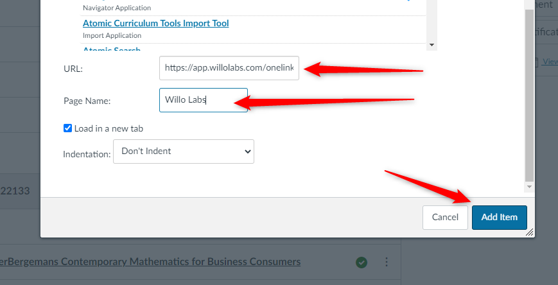This screenshot has height=285, width=558.
Task: Focus the URL input field
Action: click(229, 68)
